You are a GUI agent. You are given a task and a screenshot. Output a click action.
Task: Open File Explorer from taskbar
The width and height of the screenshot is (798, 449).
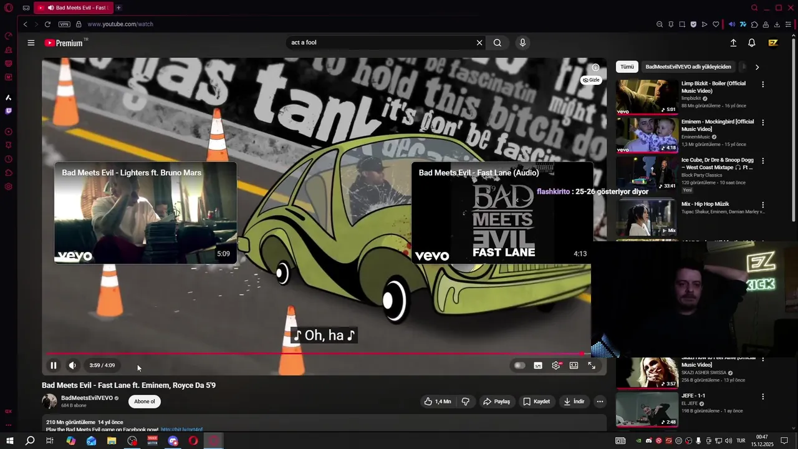[112, 441]
